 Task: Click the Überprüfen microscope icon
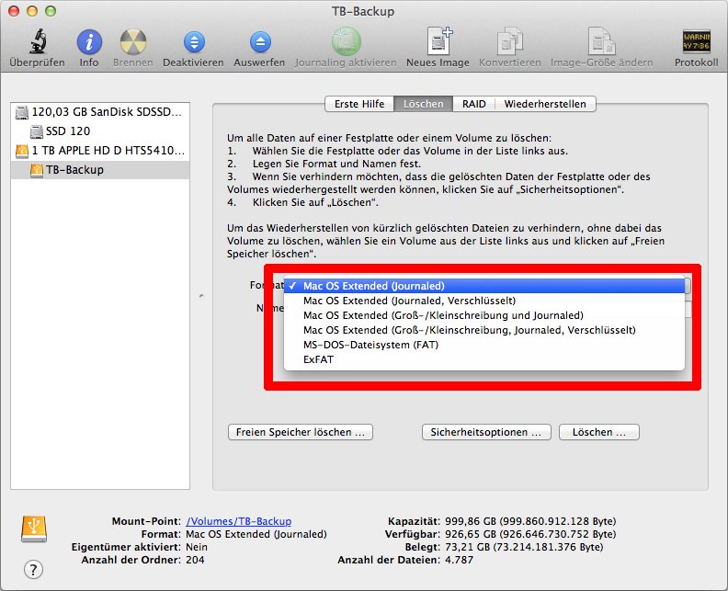click(x=37, y=42)
